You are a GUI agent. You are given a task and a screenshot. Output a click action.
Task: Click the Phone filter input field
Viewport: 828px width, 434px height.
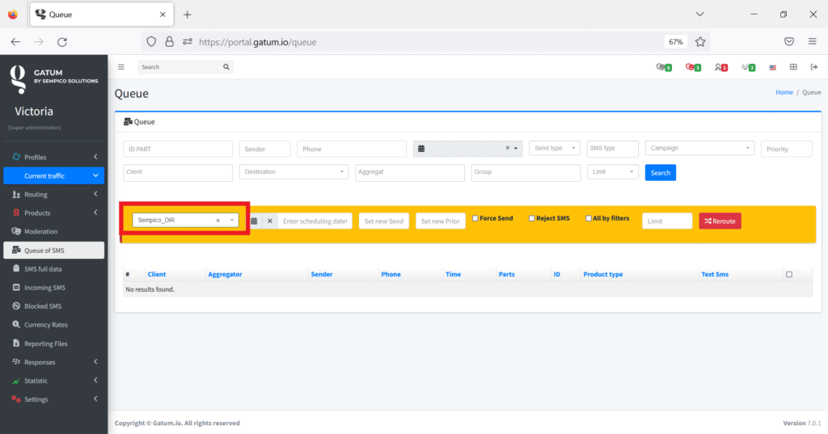pos(352,149)
